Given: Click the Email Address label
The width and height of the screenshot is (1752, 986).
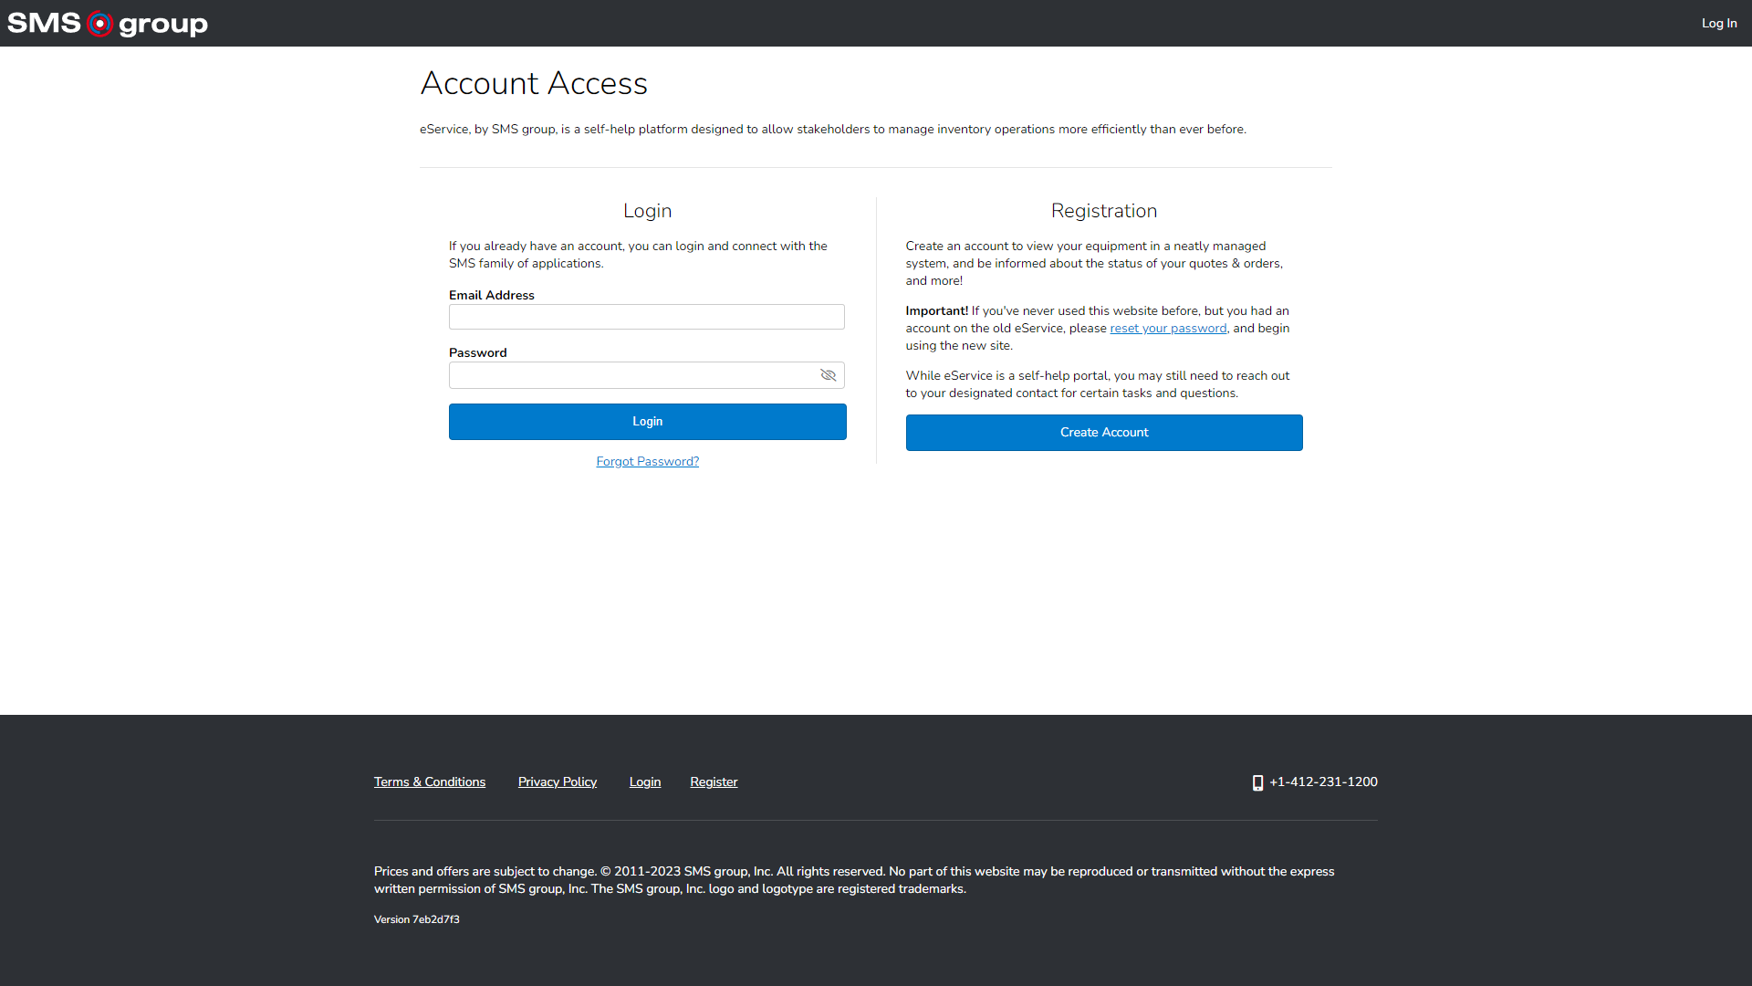Looking at the screenshot, I should coord(491,296).
